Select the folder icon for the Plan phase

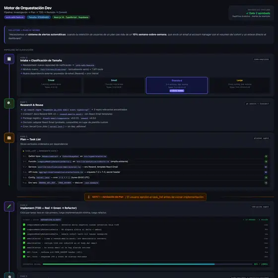pyautogui.click(x=9, y=138)
